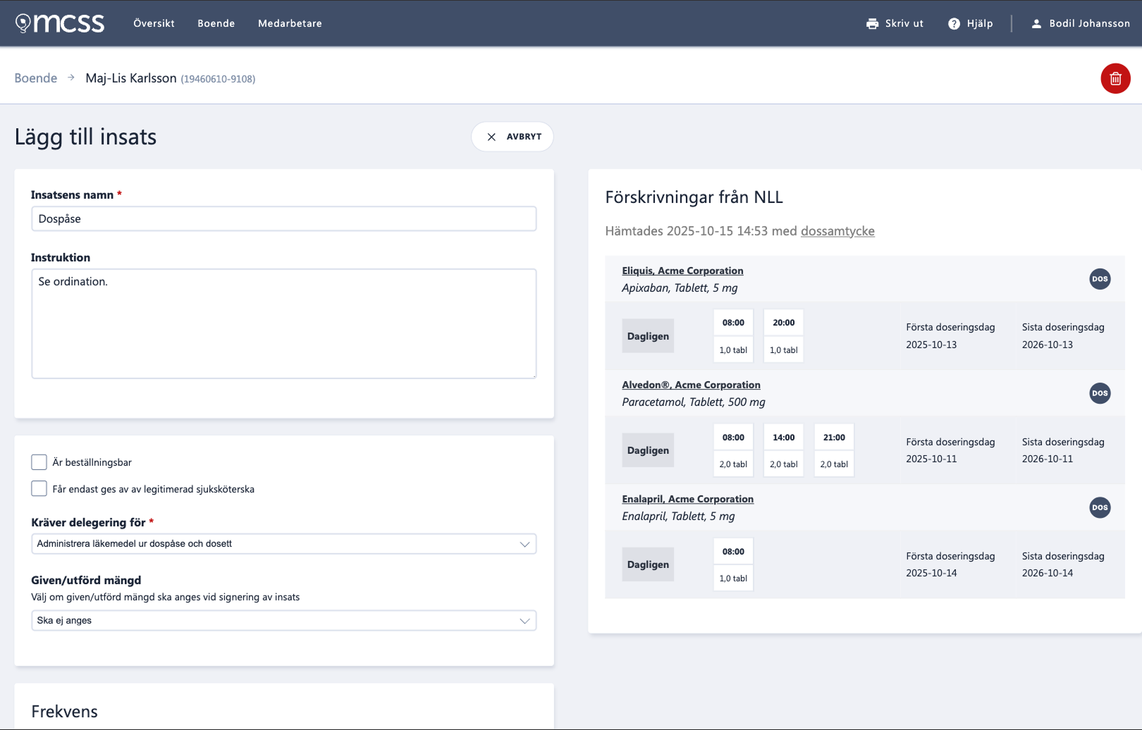Click the Förskrivningar från NLL heading
1142x730 pixels.
pyautogui.click(x=694, y=197)
